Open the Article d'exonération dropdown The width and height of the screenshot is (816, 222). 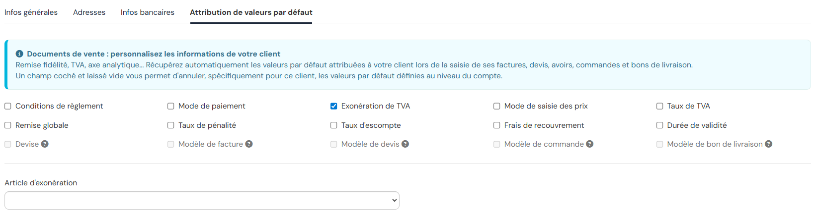pos(202,201)
